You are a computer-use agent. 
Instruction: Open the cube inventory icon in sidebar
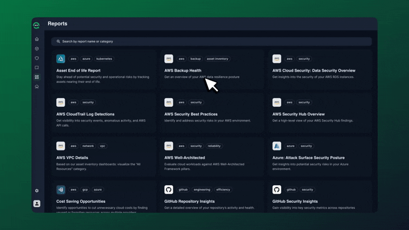point(37,49)
